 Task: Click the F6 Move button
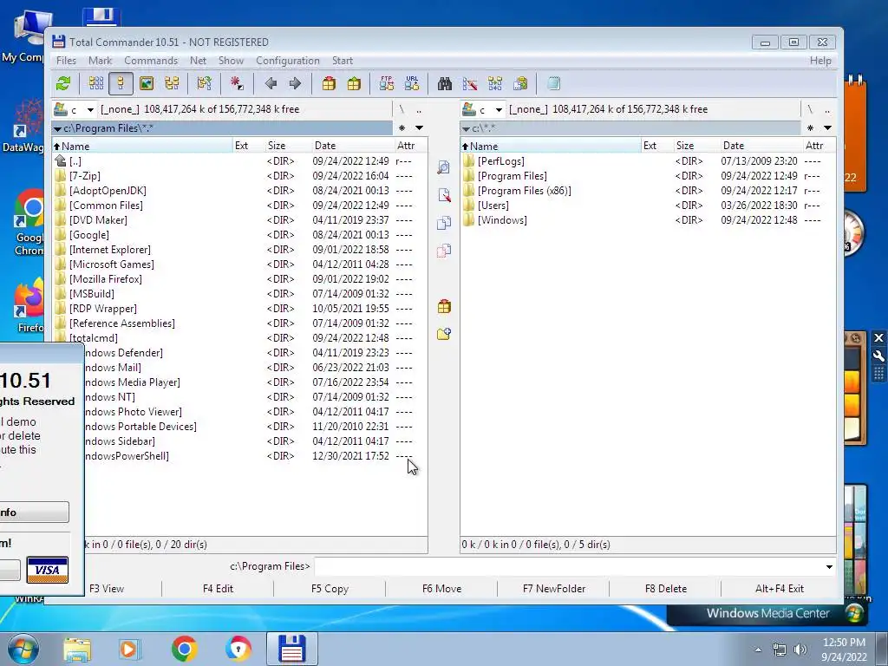point(441,589)
